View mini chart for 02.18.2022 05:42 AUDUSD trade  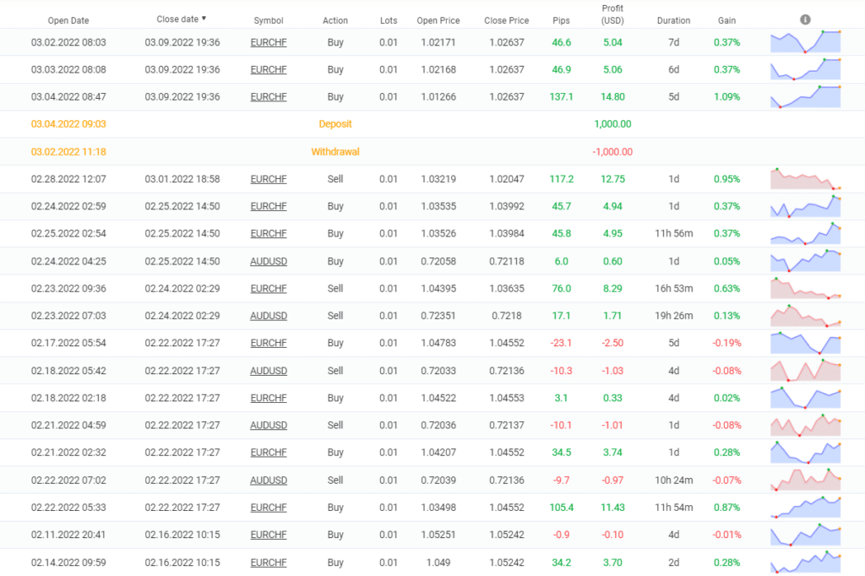coord(805,370)
